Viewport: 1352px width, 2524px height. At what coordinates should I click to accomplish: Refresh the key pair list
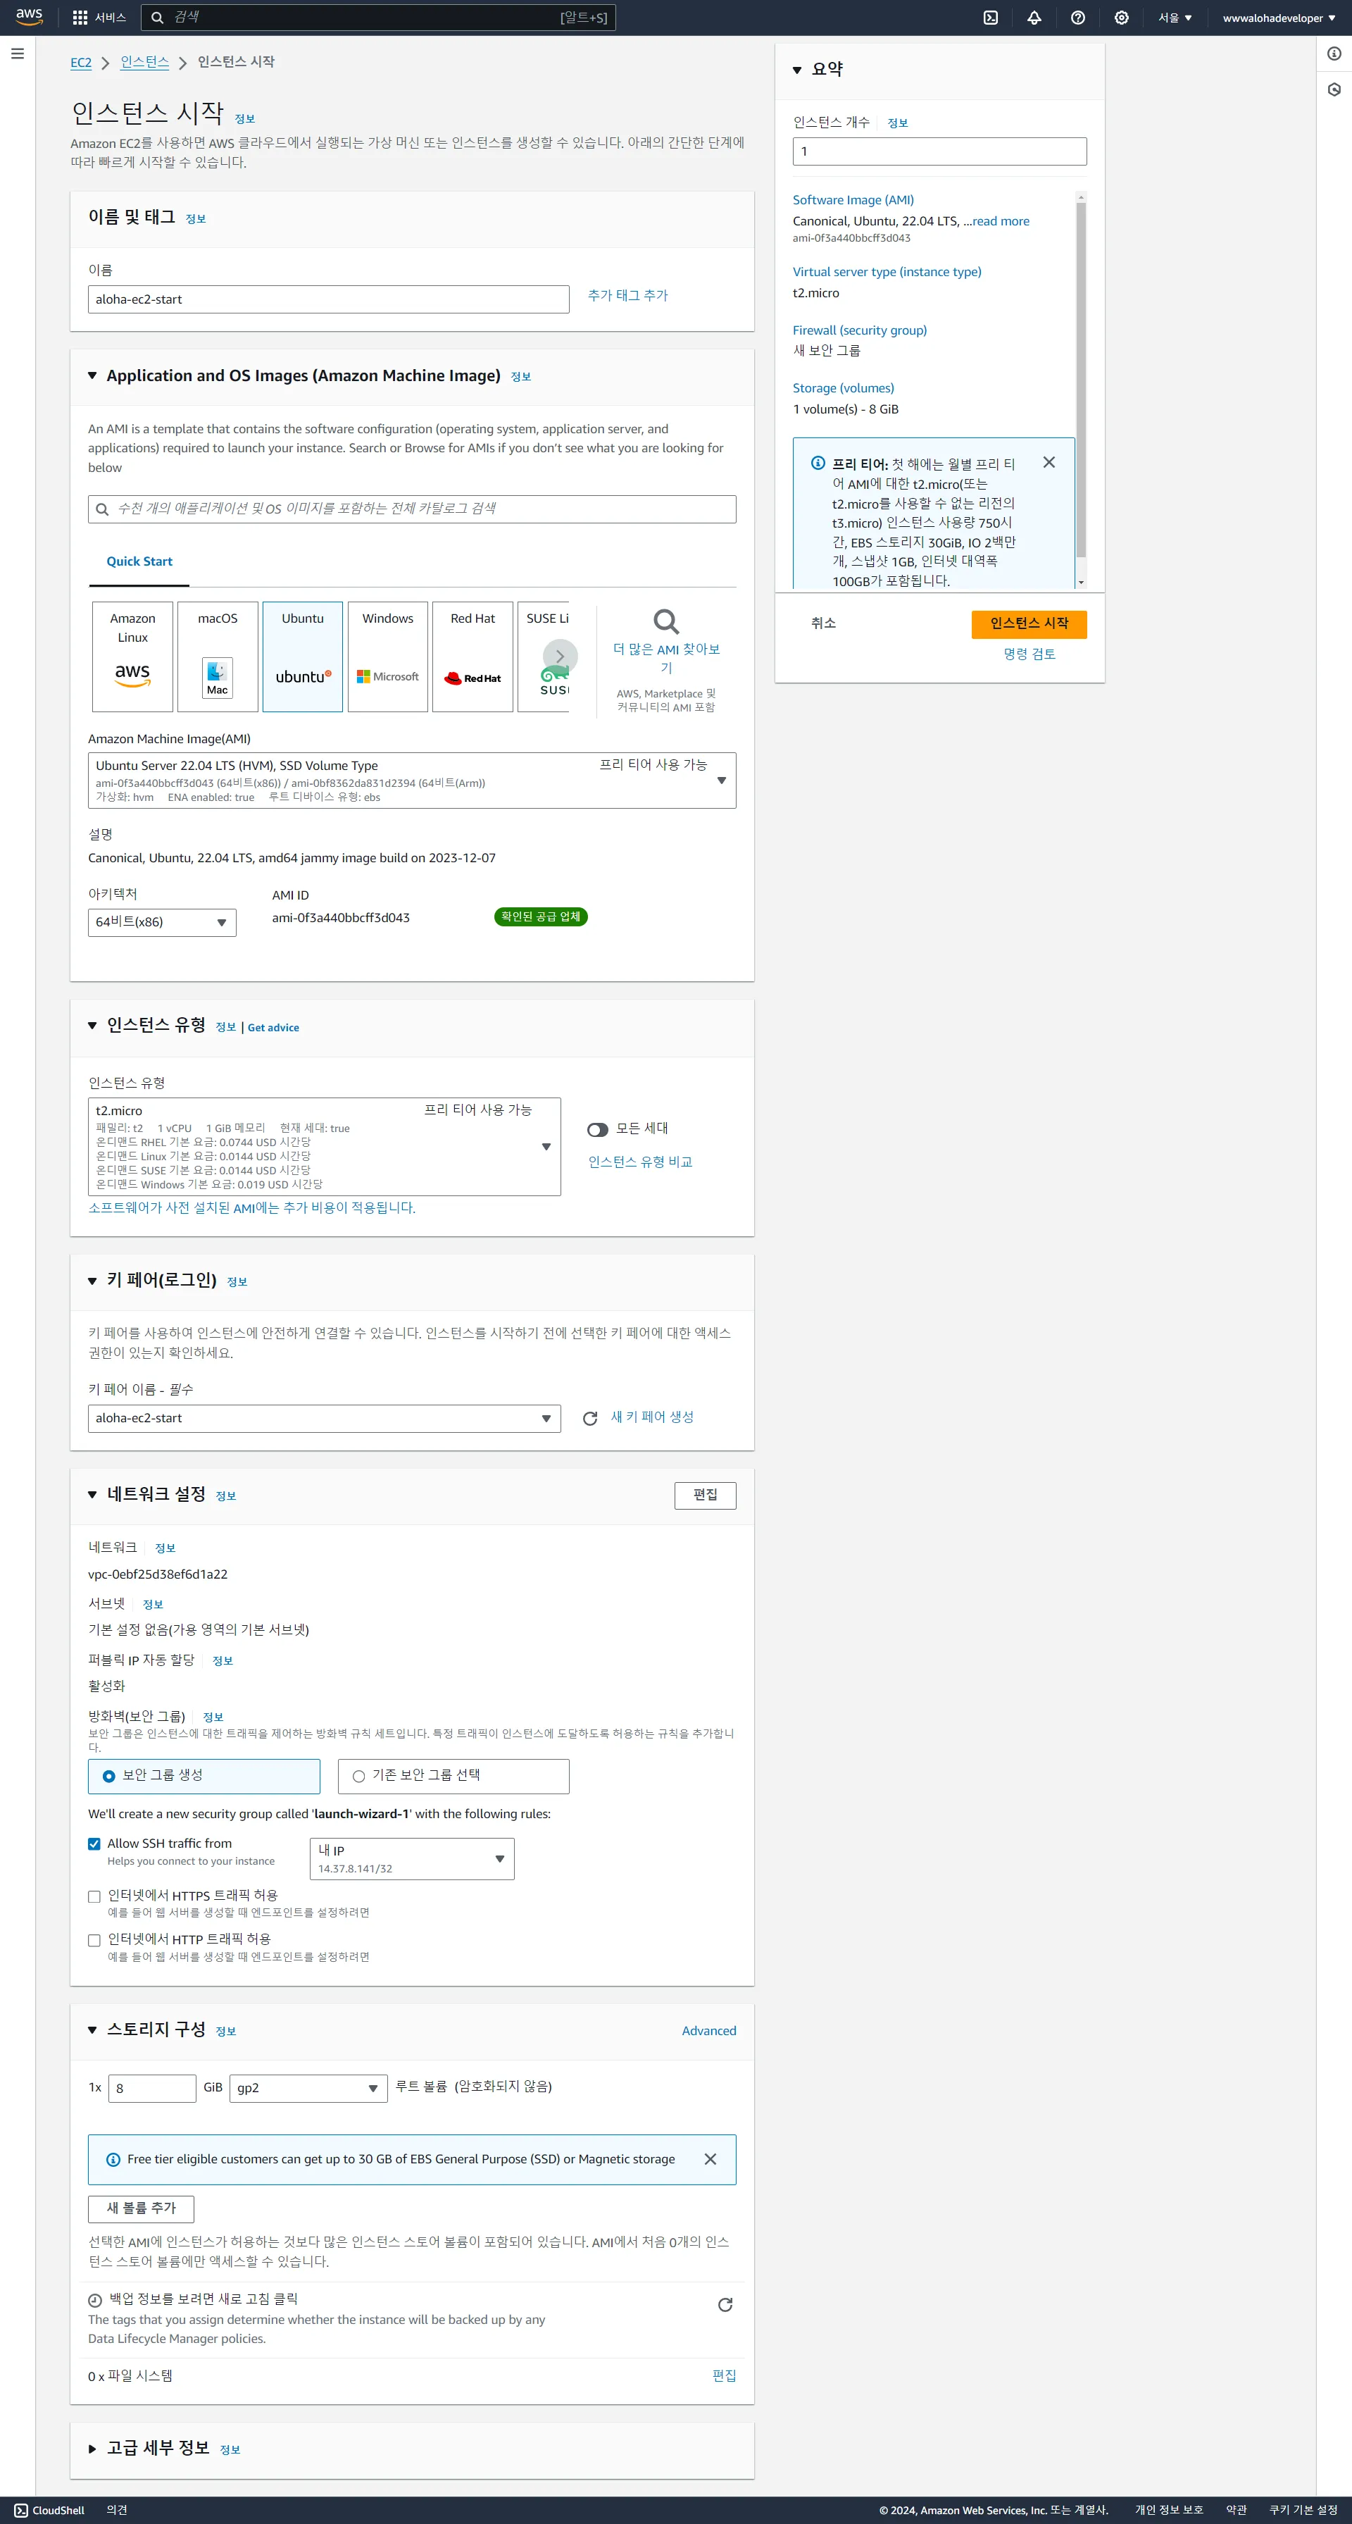[x=590, y=1418]
